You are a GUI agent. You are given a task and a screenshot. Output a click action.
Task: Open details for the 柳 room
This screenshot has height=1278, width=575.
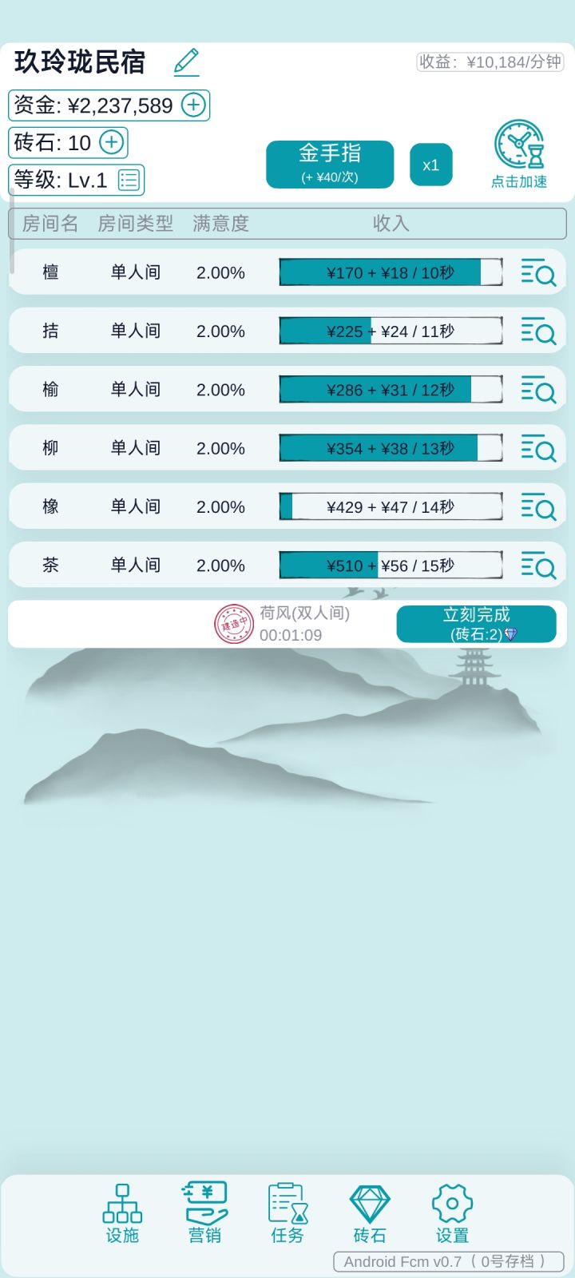pos(537,448)
